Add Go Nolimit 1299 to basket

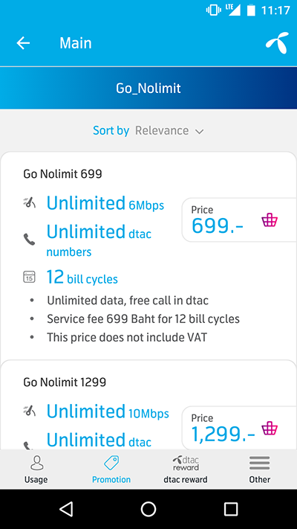tap(270, 428)
